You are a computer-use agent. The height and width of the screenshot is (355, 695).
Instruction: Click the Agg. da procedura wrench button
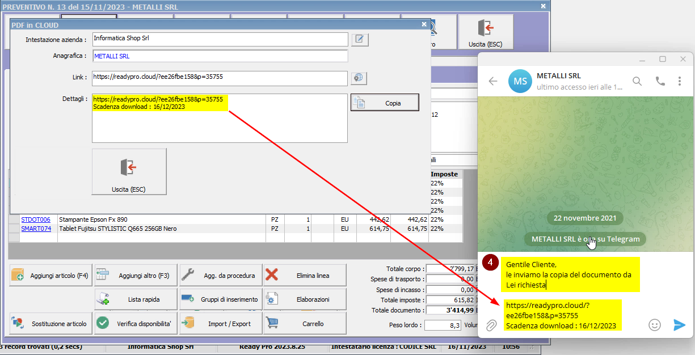(x=221, y=276)
